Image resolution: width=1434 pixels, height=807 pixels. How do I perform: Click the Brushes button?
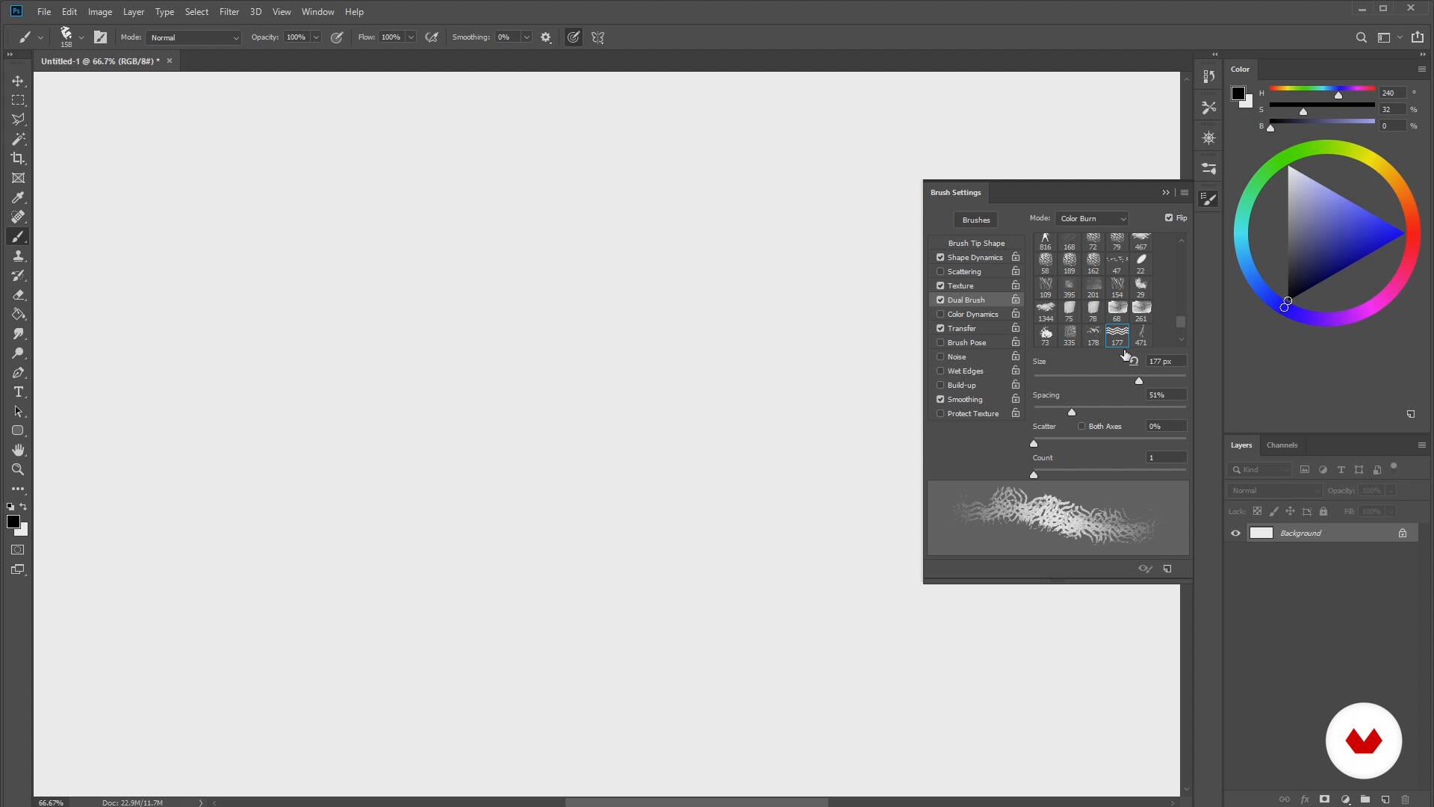tap(975, 220)
